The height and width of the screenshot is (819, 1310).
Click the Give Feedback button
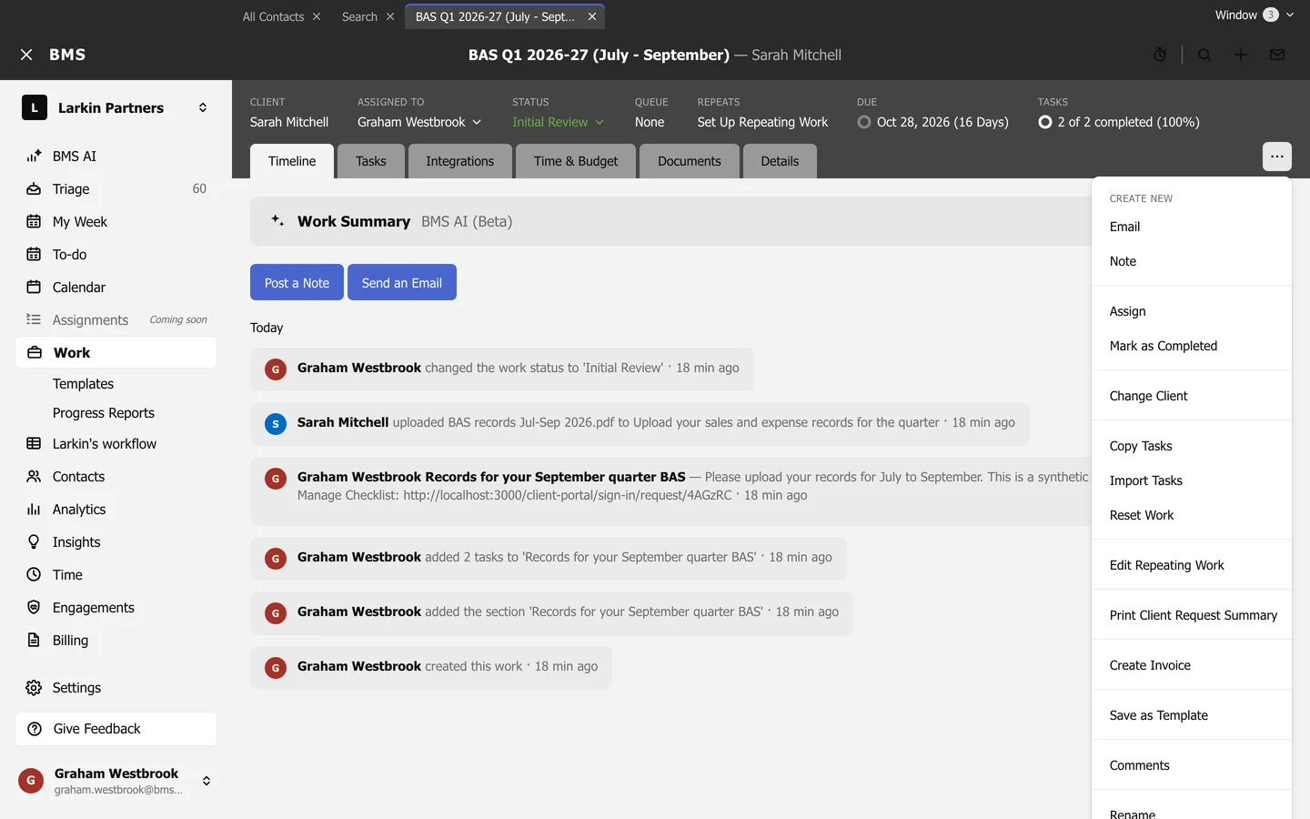(116, 729)
